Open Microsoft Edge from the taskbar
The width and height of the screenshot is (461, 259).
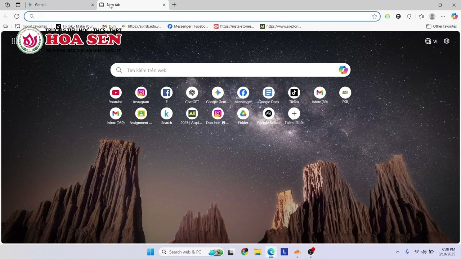271,252
